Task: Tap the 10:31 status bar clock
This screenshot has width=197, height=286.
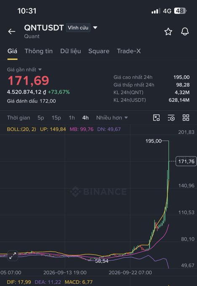Action: click(x=27, y=11)
